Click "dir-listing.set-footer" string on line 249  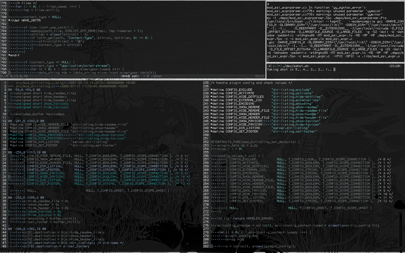[x=294, y=132]
